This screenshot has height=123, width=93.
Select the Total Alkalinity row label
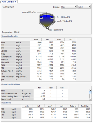(x=7, y=77)
